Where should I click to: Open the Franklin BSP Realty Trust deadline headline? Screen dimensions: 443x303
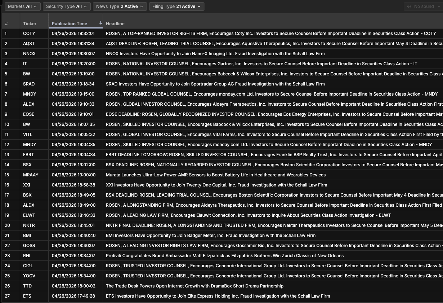[x=274, y=155]
